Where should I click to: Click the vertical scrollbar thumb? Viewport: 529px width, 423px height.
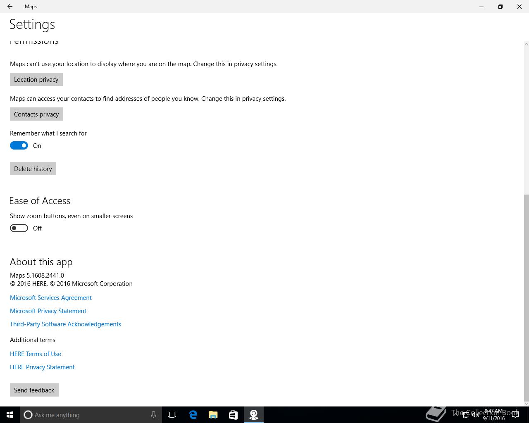tap(526, 297)
